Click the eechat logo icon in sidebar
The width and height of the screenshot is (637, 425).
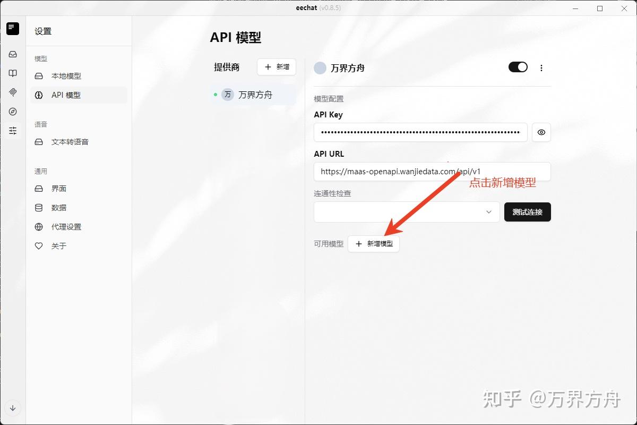tap(13, 29)
